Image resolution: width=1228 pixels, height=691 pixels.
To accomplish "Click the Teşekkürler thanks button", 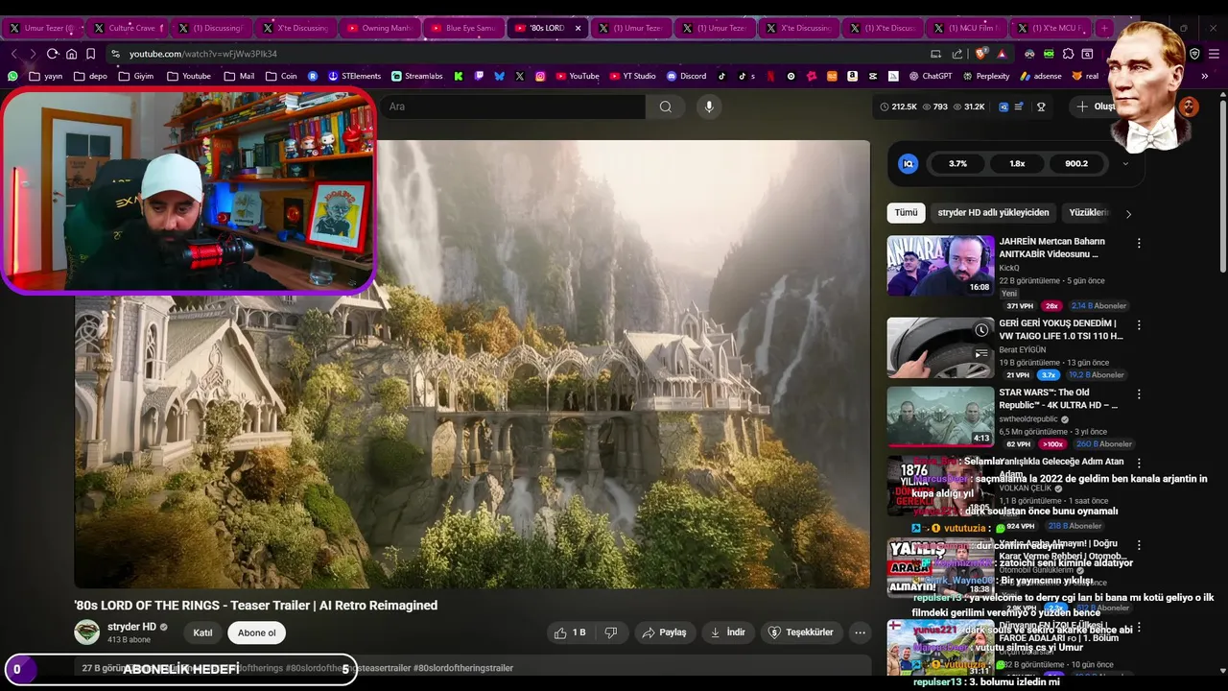I will 801,632.
